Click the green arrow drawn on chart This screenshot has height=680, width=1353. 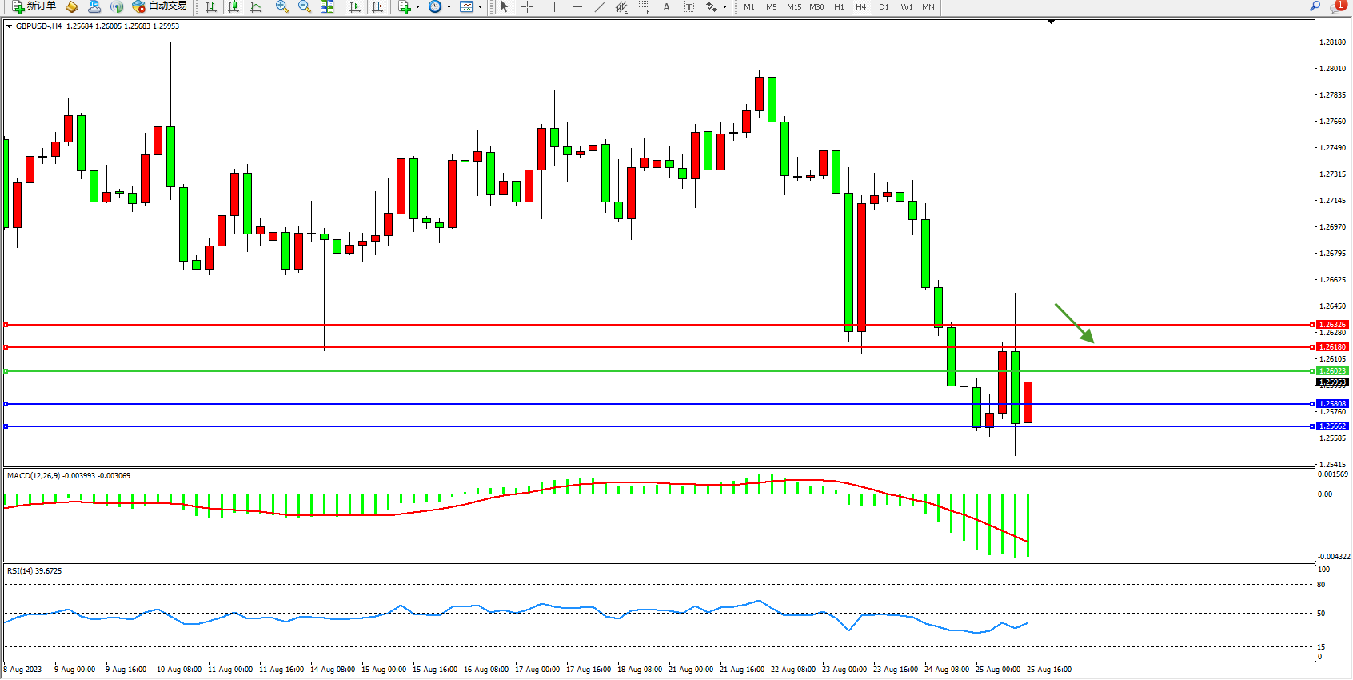pos(1074,323)
